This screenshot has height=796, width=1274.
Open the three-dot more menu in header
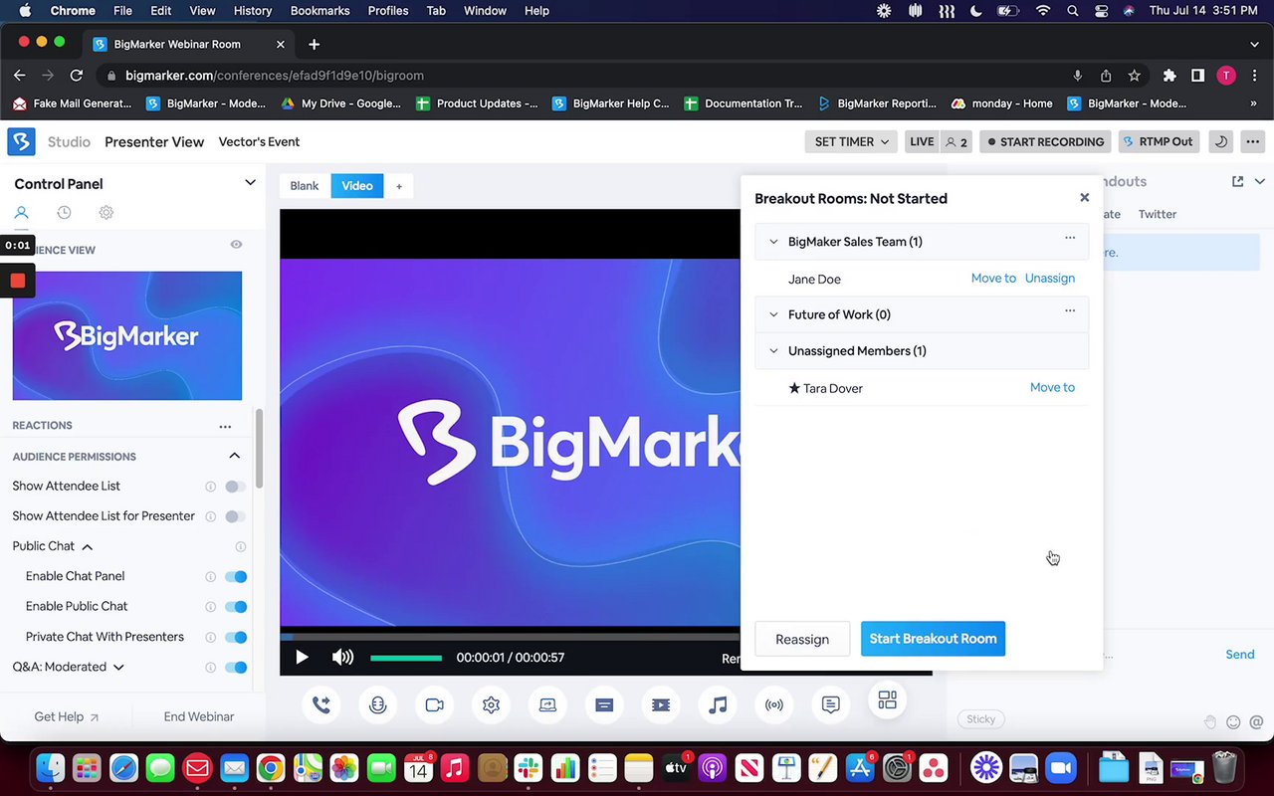pos(1253,141)
